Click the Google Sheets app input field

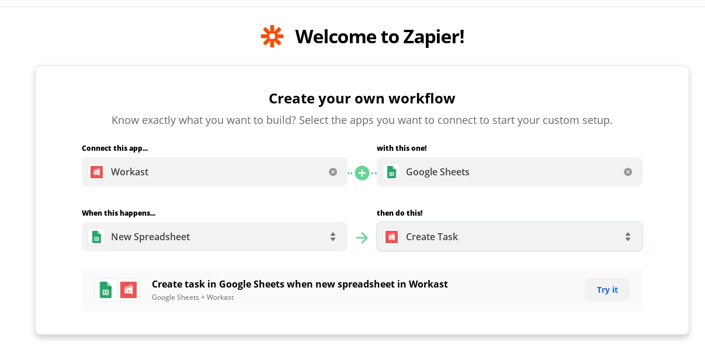509,172
